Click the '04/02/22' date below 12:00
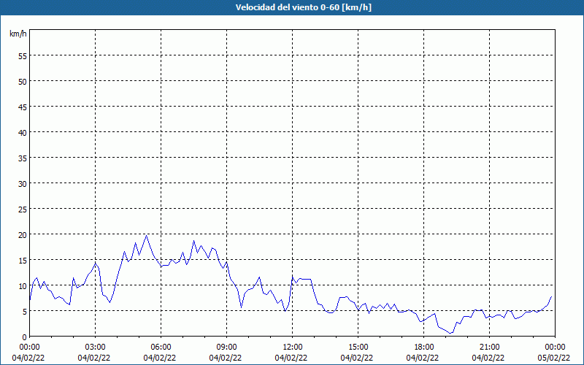Screen dimensions: 584x365 [293, 358]
